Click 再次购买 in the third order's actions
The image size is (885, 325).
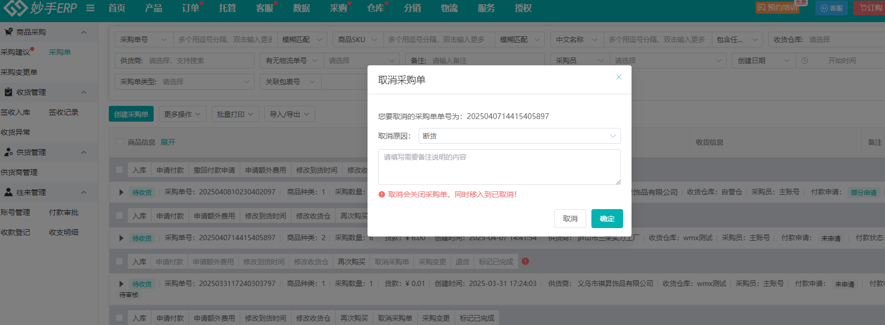coord(352,262)
